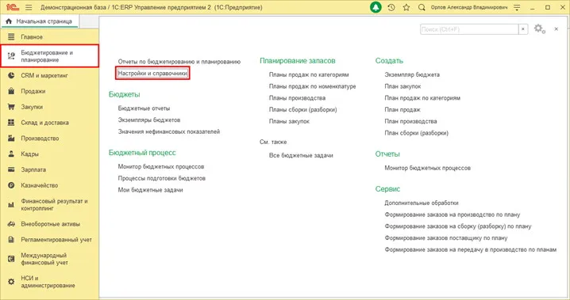Click the Кадры person icon
Viewport: 570px width, 300px height.
click(11, 154)
